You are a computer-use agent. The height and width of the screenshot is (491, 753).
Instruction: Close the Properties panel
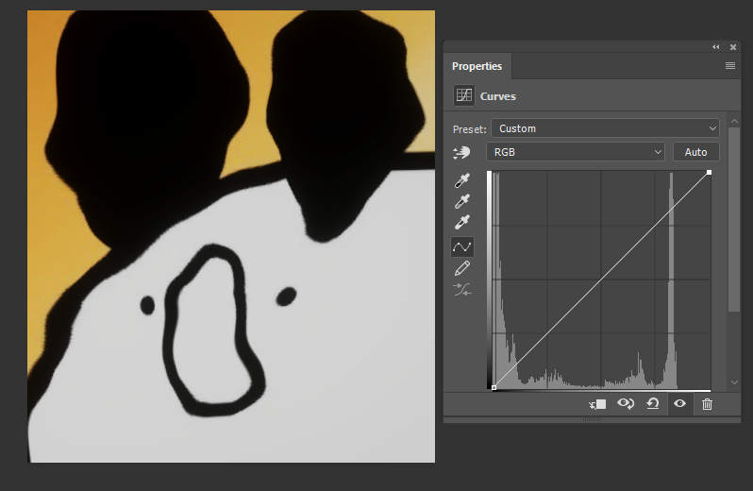(x=733, y=47)
